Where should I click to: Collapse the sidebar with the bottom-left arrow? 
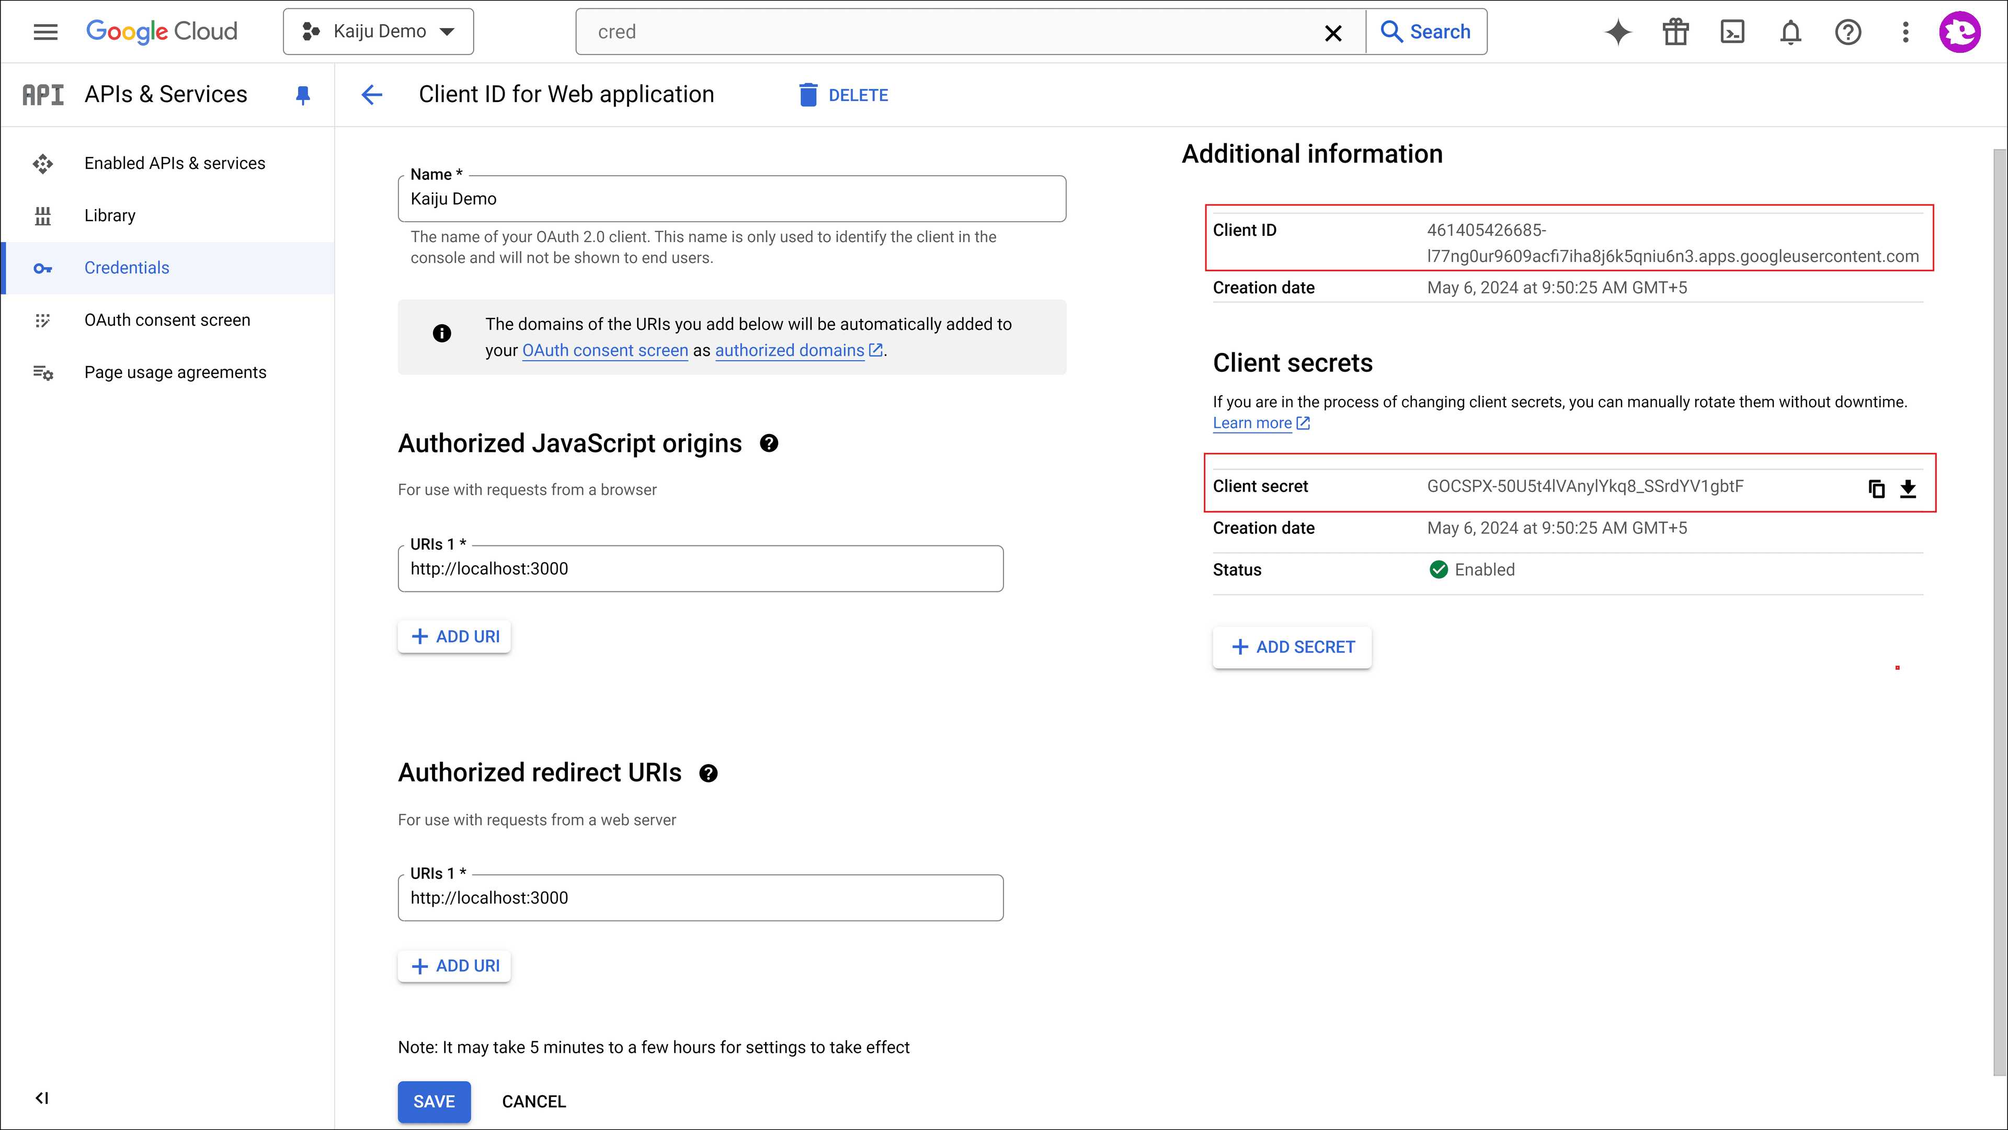[42, 1098]
